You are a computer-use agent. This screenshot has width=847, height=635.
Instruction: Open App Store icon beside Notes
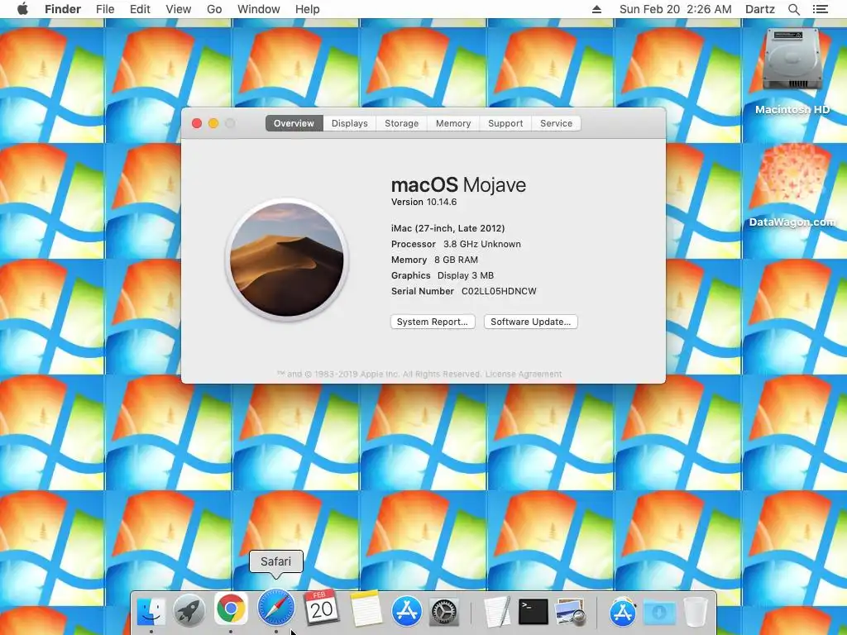pyautogui.click(x=406, y=611)
